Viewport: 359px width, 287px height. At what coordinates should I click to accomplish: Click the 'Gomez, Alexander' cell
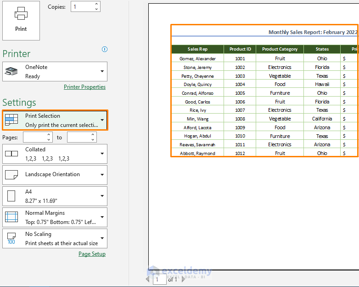[x=197, y=58]
